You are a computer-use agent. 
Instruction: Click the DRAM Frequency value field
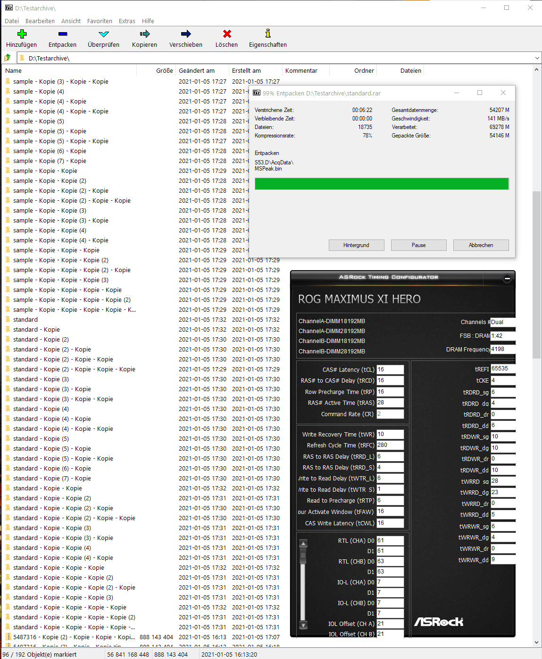(x=503, y=349)
